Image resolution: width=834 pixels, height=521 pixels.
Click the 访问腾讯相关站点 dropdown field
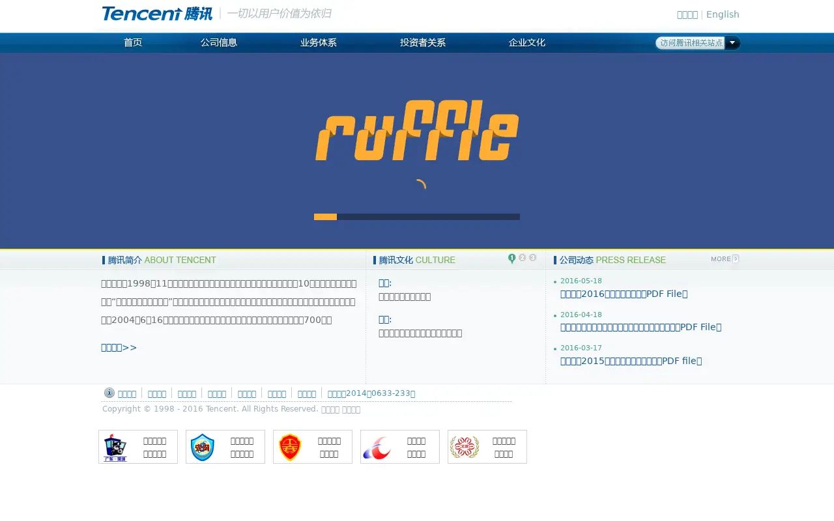[x=691, y=43]
